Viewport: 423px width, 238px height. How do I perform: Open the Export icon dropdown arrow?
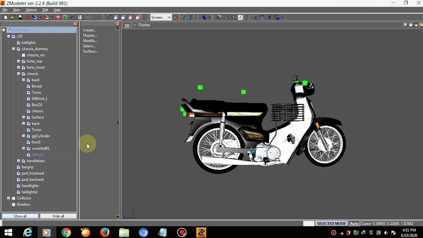(52, 17)
